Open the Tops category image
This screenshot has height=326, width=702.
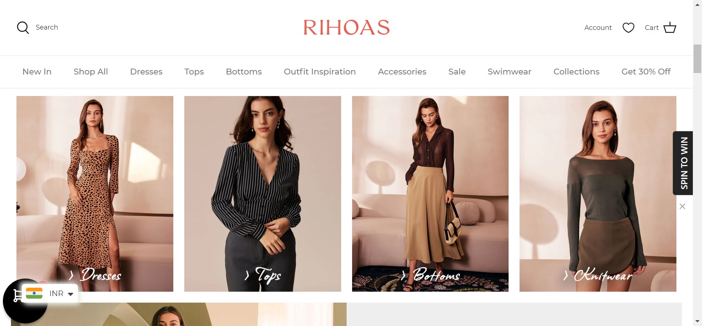pos(263,193)
